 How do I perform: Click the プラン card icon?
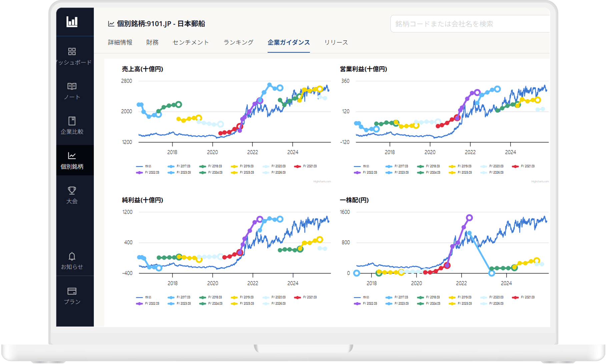pos(72,291)
